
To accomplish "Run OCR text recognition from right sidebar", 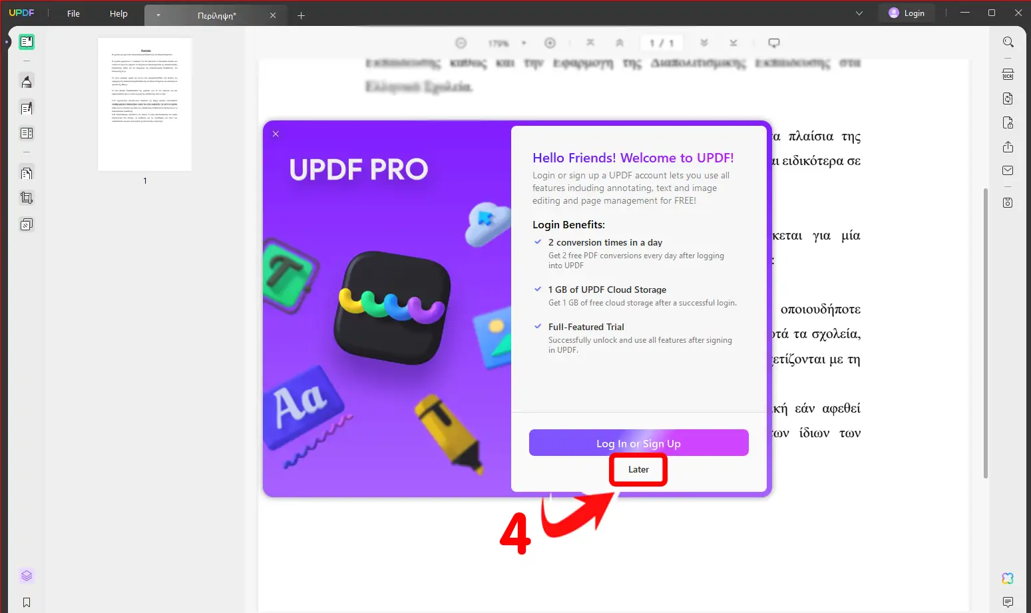I will [1008, 74].
